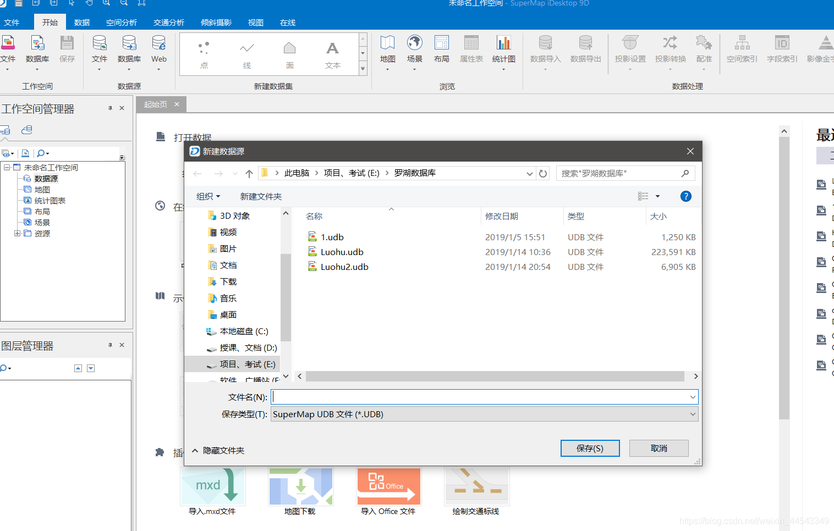Image resolution: width=834 pixels, height=531 pixels.
Task: Click the 取消 button
Action: (659, 449)
